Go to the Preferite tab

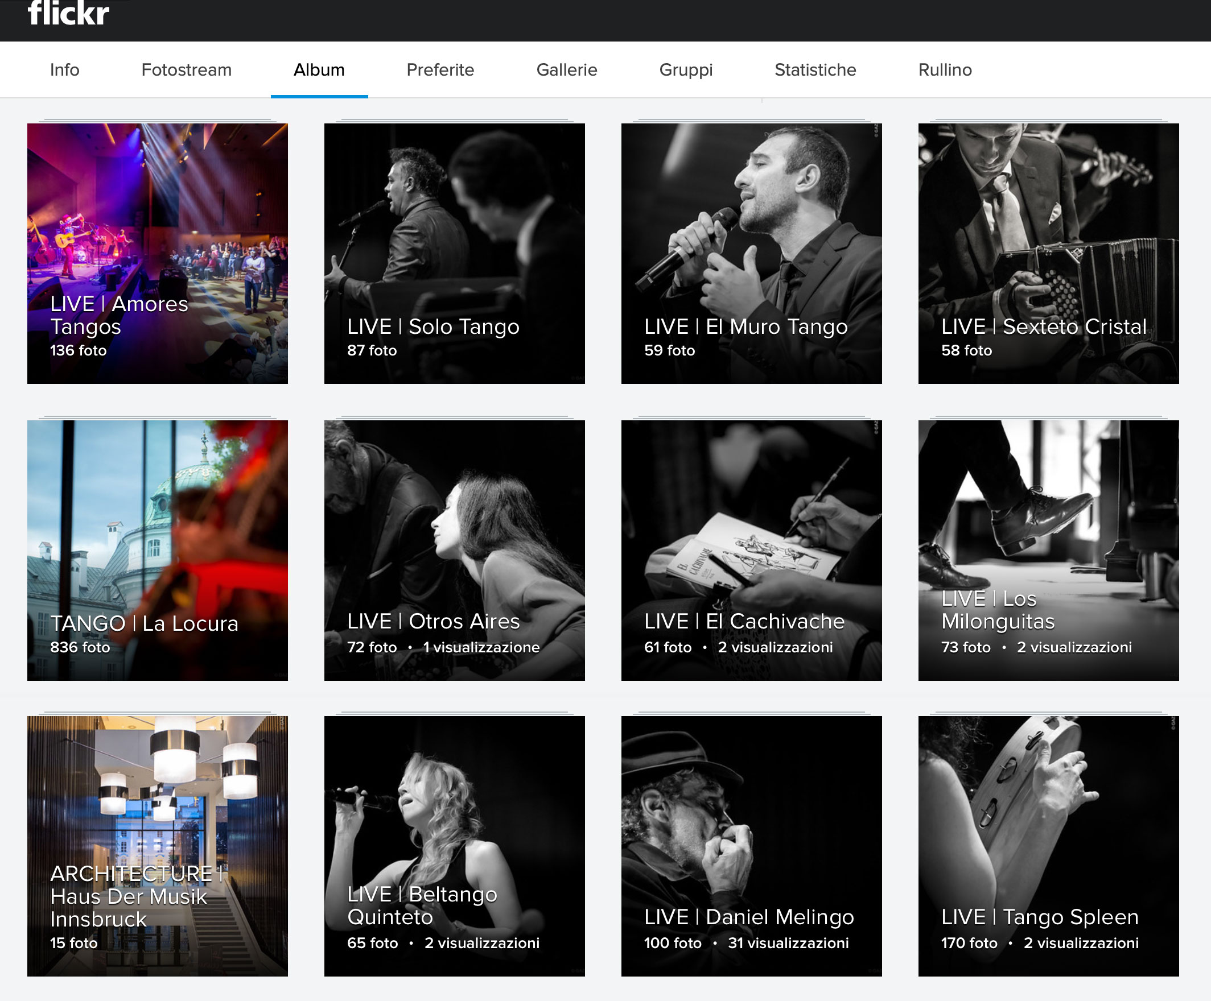coord(440,70)
